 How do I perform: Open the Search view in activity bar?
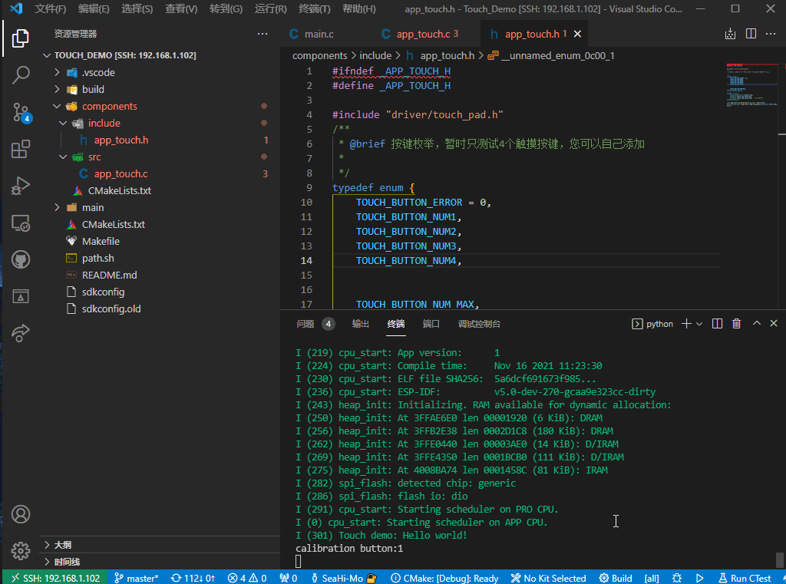click(21, 74)
